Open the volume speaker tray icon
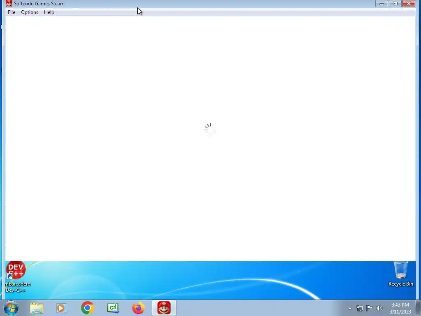This screenshot has width=421, height=316. click(x=379, y=308)
